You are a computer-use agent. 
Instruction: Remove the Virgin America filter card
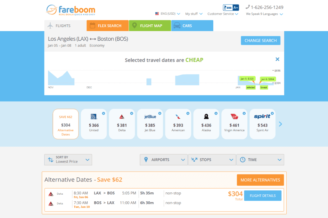pos(244,113)
